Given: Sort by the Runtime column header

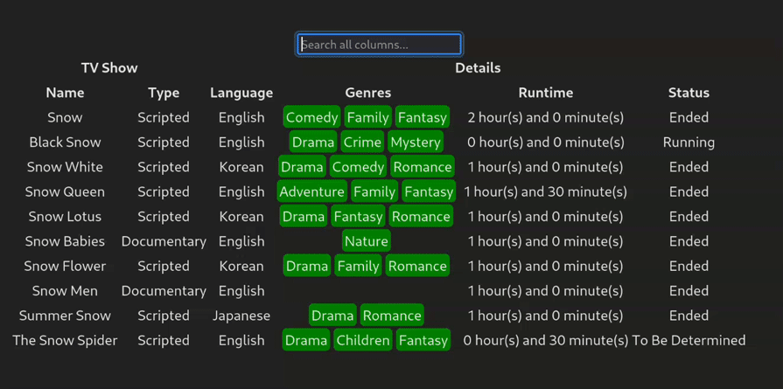Looking at the screenshot, I should (545, 93).
